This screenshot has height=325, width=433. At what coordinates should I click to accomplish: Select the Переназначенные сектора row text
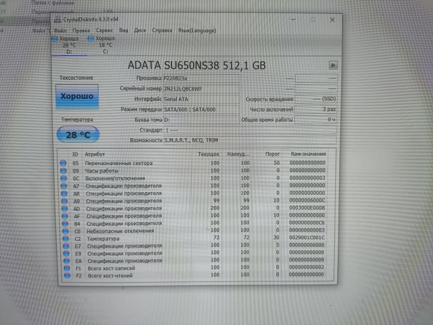point(119,163)
